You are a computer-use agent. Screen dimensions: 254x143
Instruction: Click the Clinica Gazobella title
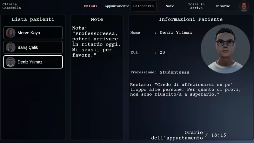point(11,6)
